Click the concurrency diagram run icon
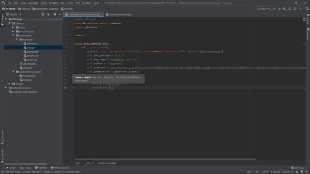 pos(295,9)
